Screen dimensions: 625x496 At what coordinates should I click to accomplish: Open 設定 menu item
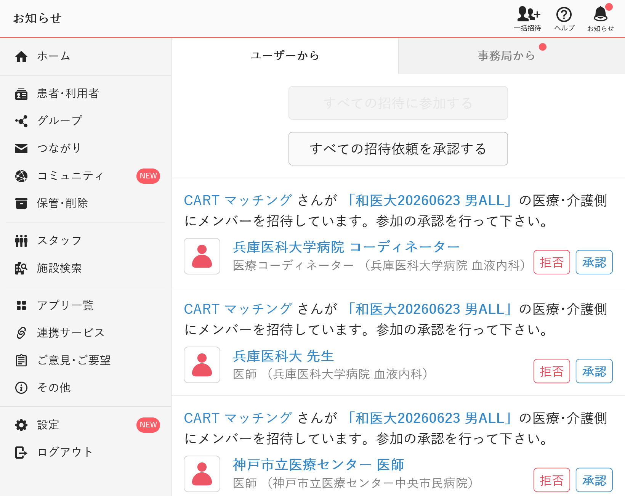click(85, 425)
